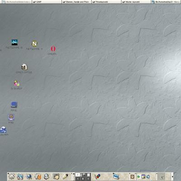Switch to the last Konqueror taskbar entry
This screenshot has width=181, height=181.
pyautogui.click(x=166, y=2)
